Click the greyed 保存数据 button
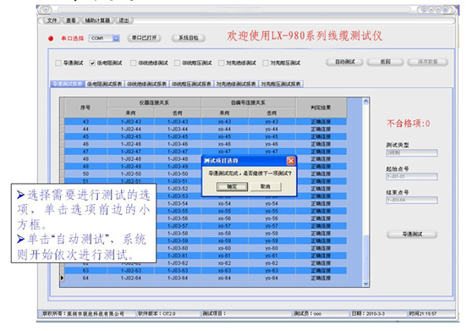472x331 pixels. tap(428, 62)
